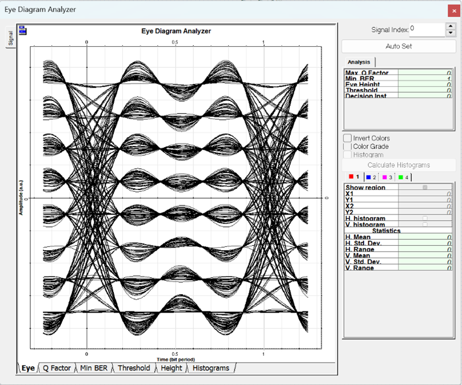Screen dimensions: 462x385
Task: Click the save icon above the eye diagram
Action: (23, 30)
